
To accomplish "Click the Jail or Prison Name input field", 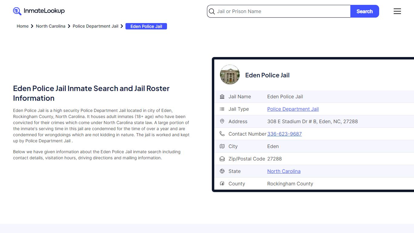I will pos(273,11).
